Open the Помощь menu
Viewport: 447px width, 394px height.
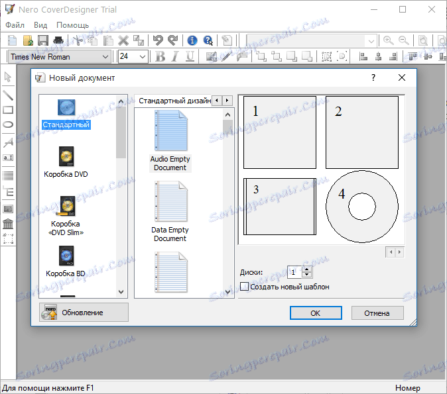[73, 25]
